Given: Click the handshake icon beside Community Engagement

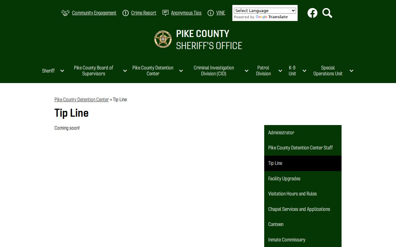Looking at the screenshot, I should coord(65,13).
